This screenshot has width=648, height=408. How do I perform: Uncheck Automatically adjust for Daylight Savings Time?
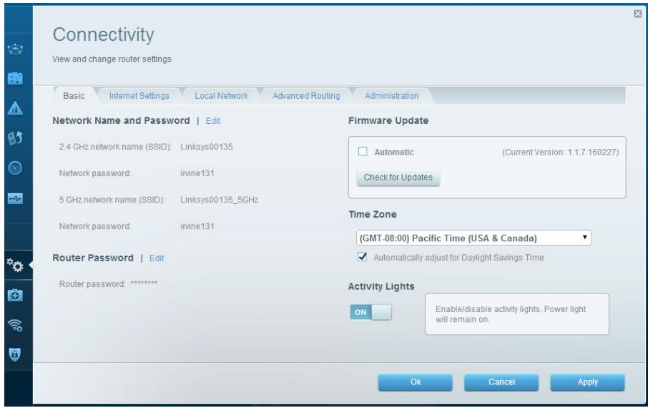coord(362,256)
